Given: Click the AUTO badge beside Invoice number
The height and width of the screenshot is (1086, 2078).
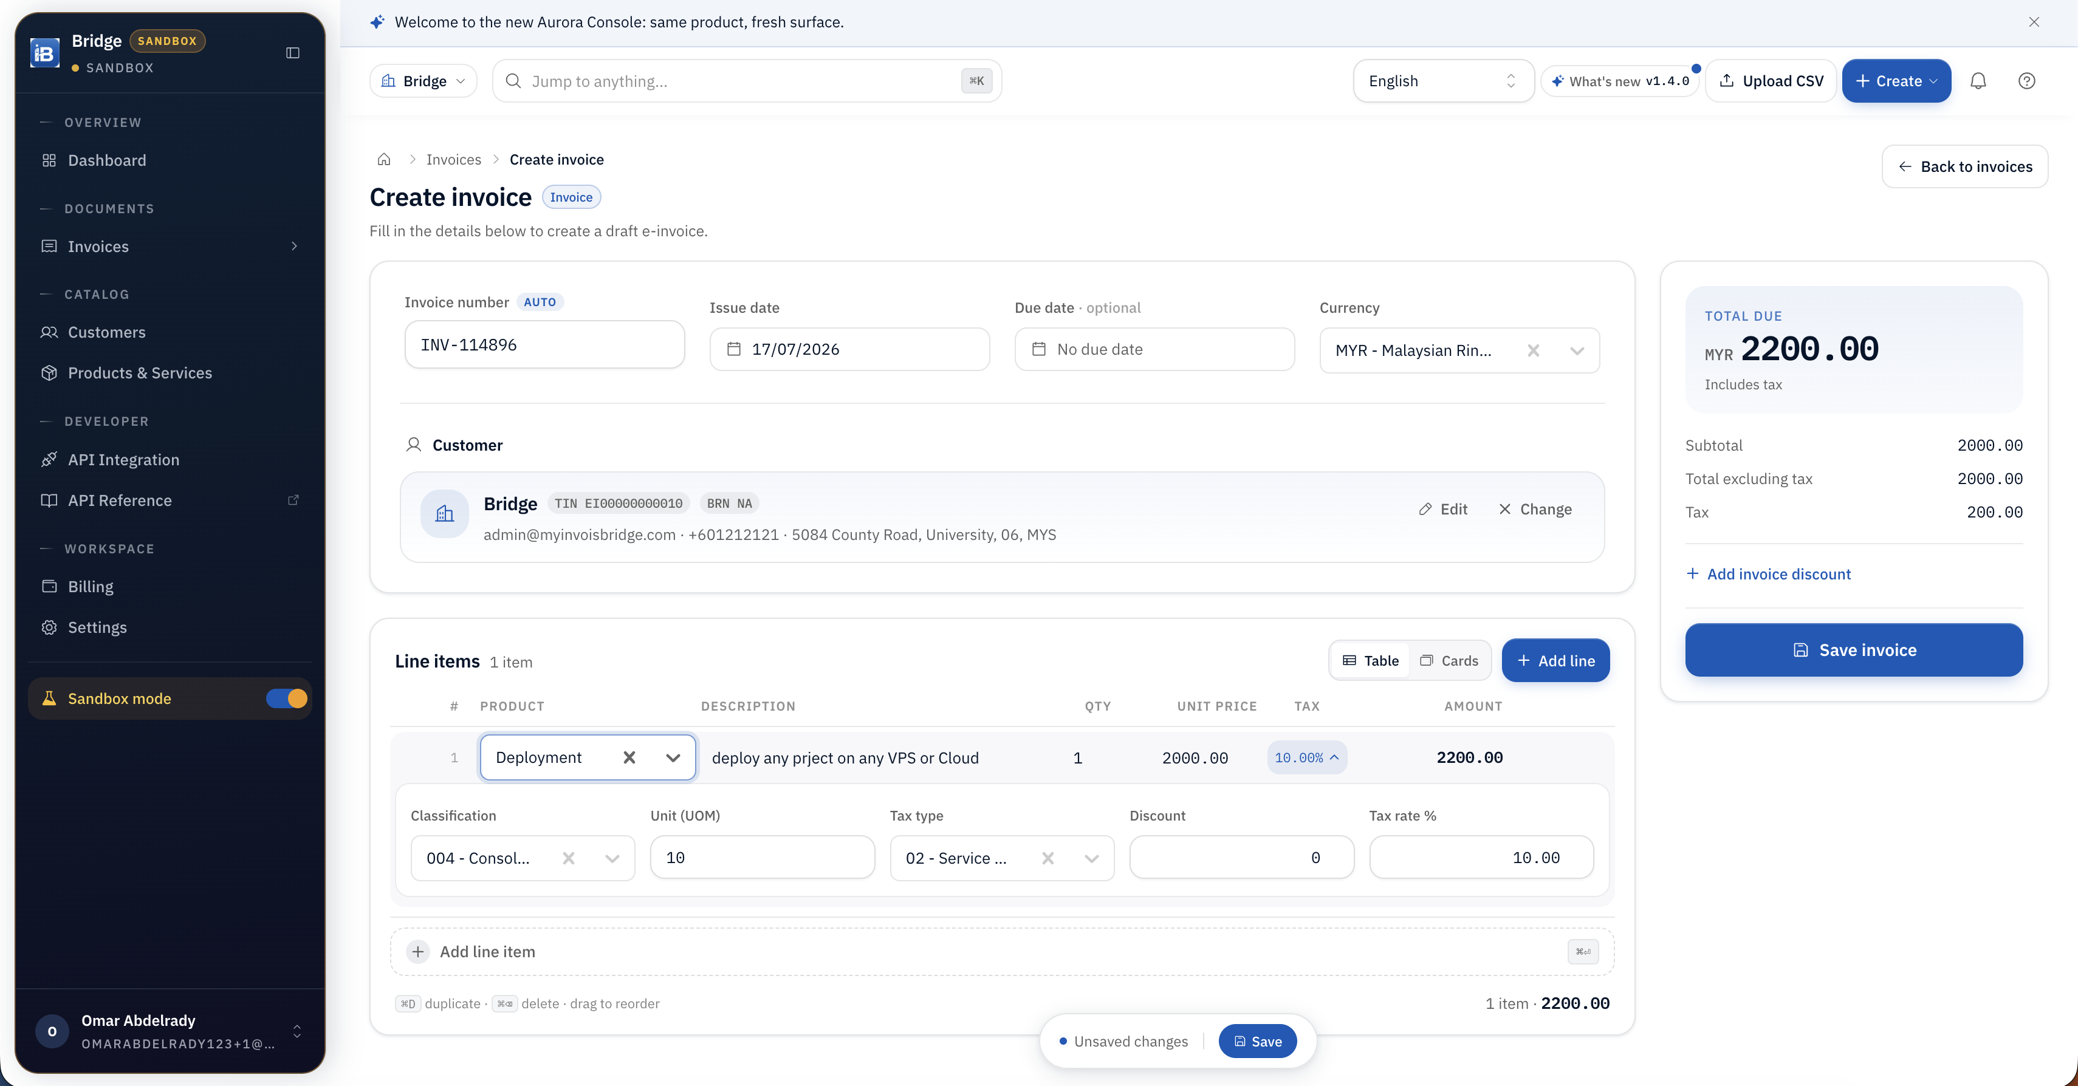Looking at the screenshot, I should pos(540,301).
